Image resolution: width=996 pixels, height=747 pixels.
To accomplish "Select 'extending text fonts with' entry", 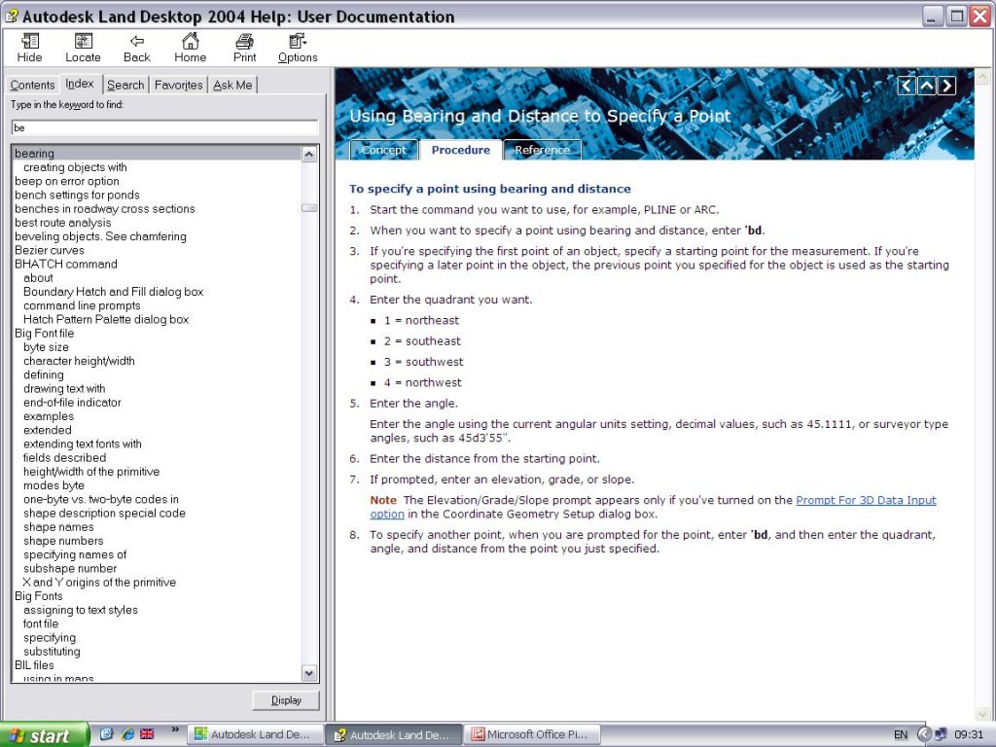I will 82,444.
